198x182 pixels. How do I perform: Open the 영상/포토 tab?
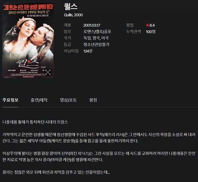pos(68,100)
